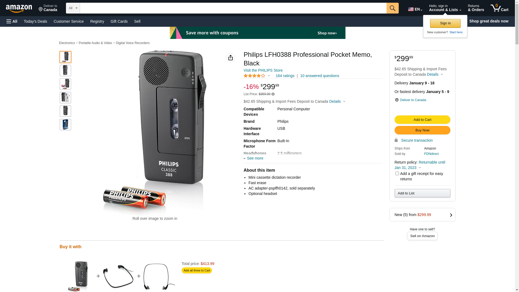The width and height of the screenshot is (519, 292).
Task: Click the Add to Cart button
Action: click(x=422, y=120)
